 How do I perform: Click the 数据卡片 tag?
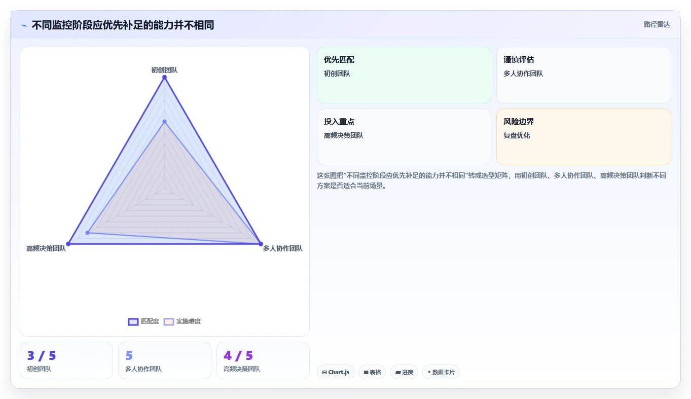click(441, 372)
